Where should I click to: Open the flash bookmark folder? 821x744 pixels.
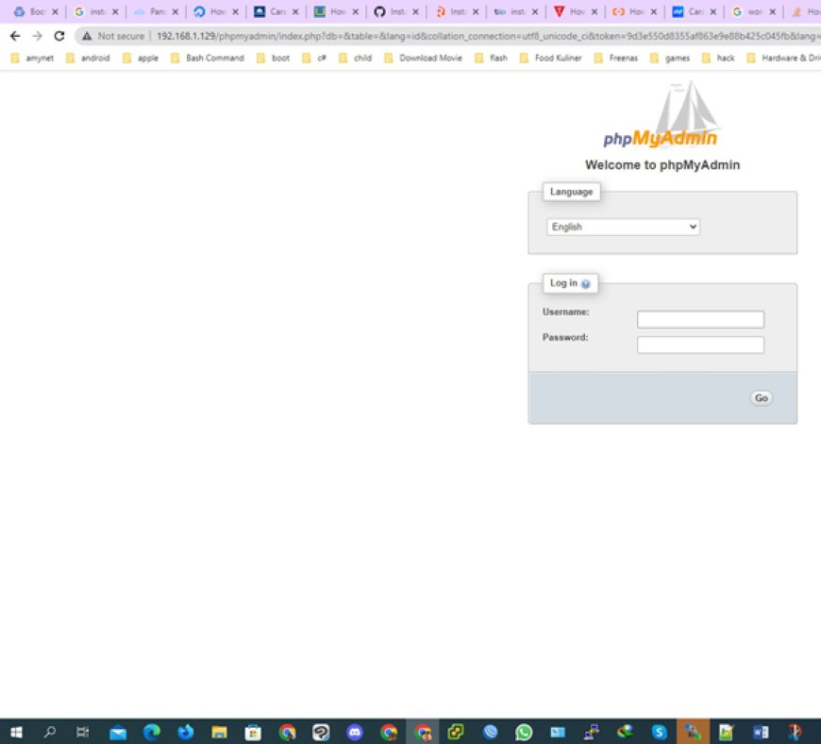tap(491, 58)
